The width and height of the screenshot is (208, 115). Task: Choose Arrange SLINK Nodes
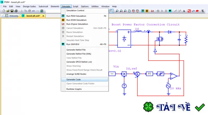(x=85, y=74)
